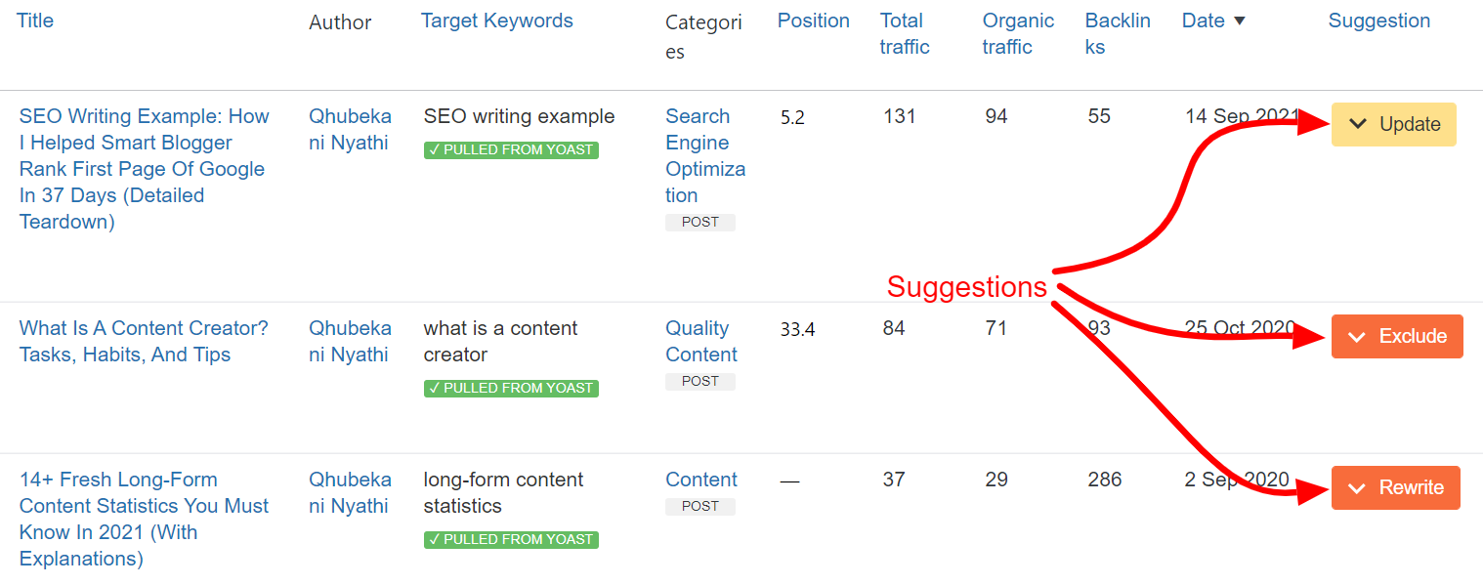Screen dimensions: 1483x585
Task: Sort table by Target Keywords column
Action: (497, 21)
